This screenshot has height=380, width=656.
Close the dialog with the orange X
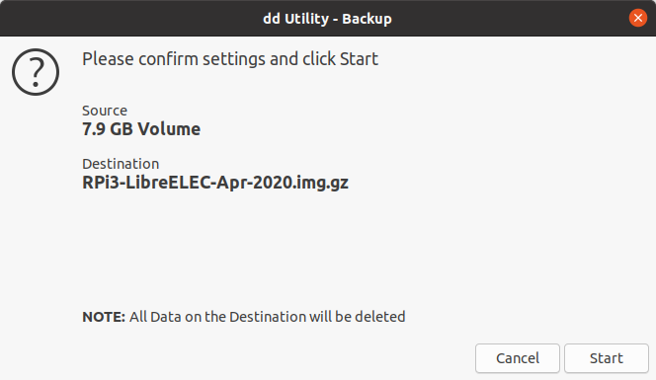tap(638, 18)
